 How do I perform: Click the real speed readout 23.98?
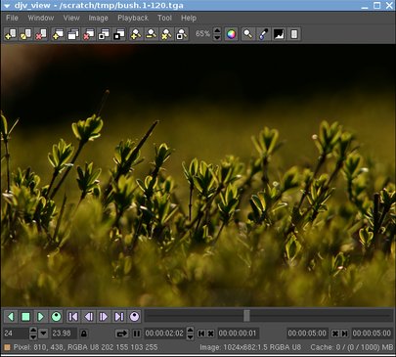coord(64,334)
